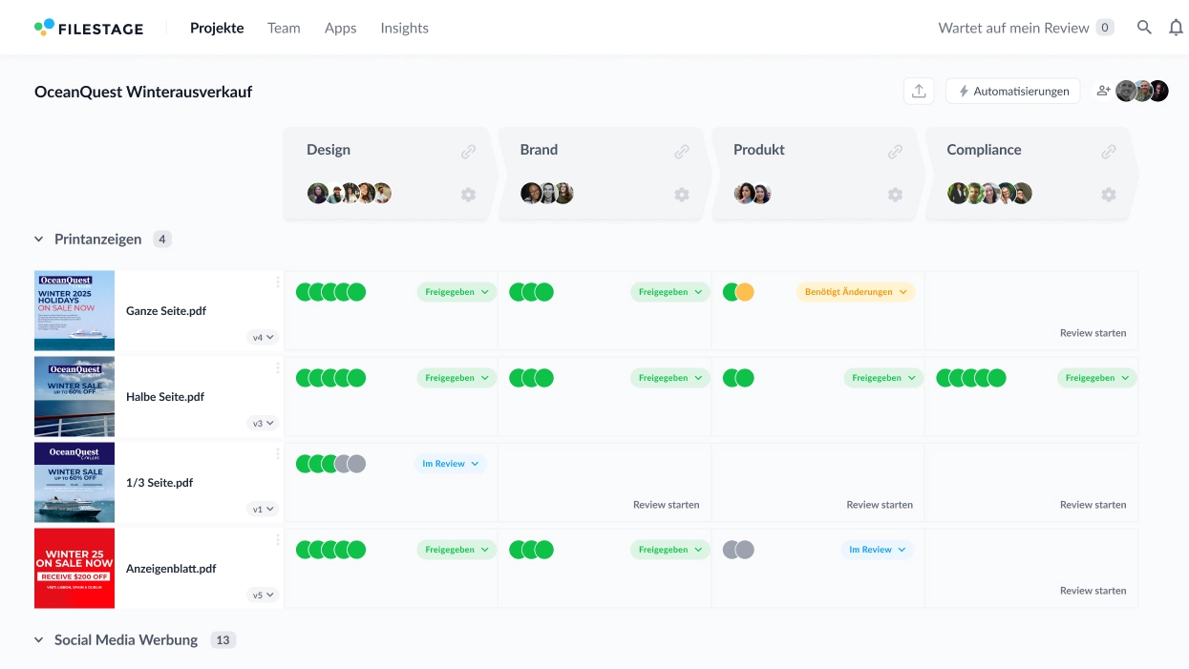Open the Anzeigenblatt.pdf thumbnail

point(74,568)
